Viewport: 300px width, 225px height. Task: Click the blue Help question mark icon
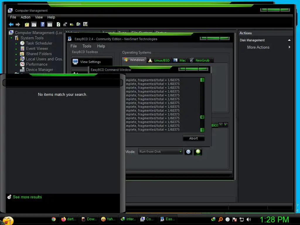[x=42, y=24]
